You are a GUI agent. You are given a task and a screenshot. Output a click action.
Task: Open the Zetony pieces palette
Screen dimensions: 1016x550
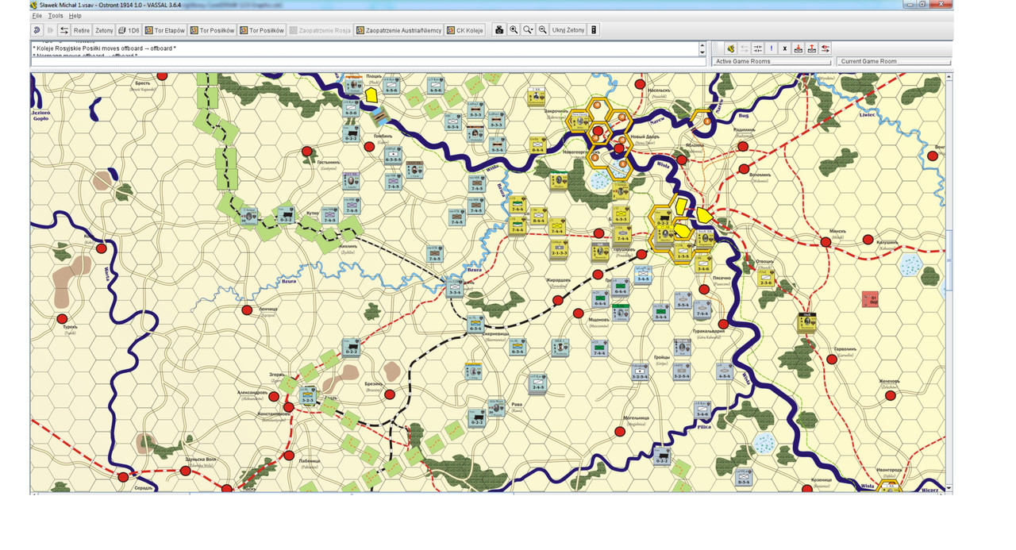[104, 30]
